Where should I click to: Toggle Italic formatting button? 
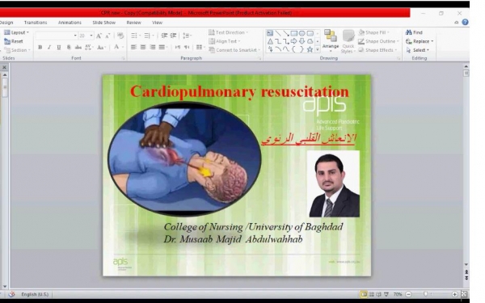(49, 48)
